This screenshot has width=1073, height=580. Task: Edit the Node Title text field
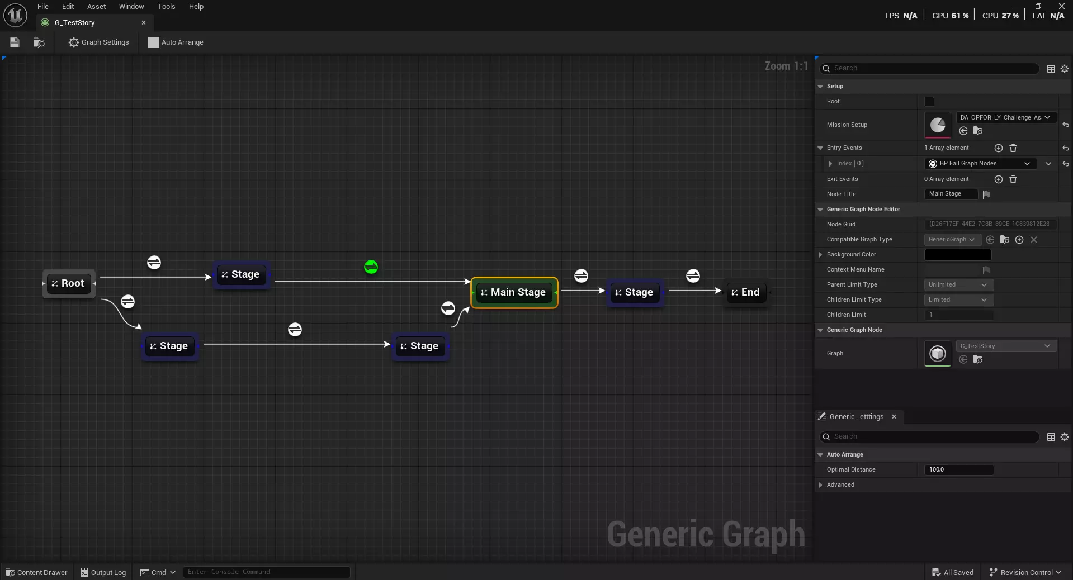pyautogui.click(x=951, y=194)
